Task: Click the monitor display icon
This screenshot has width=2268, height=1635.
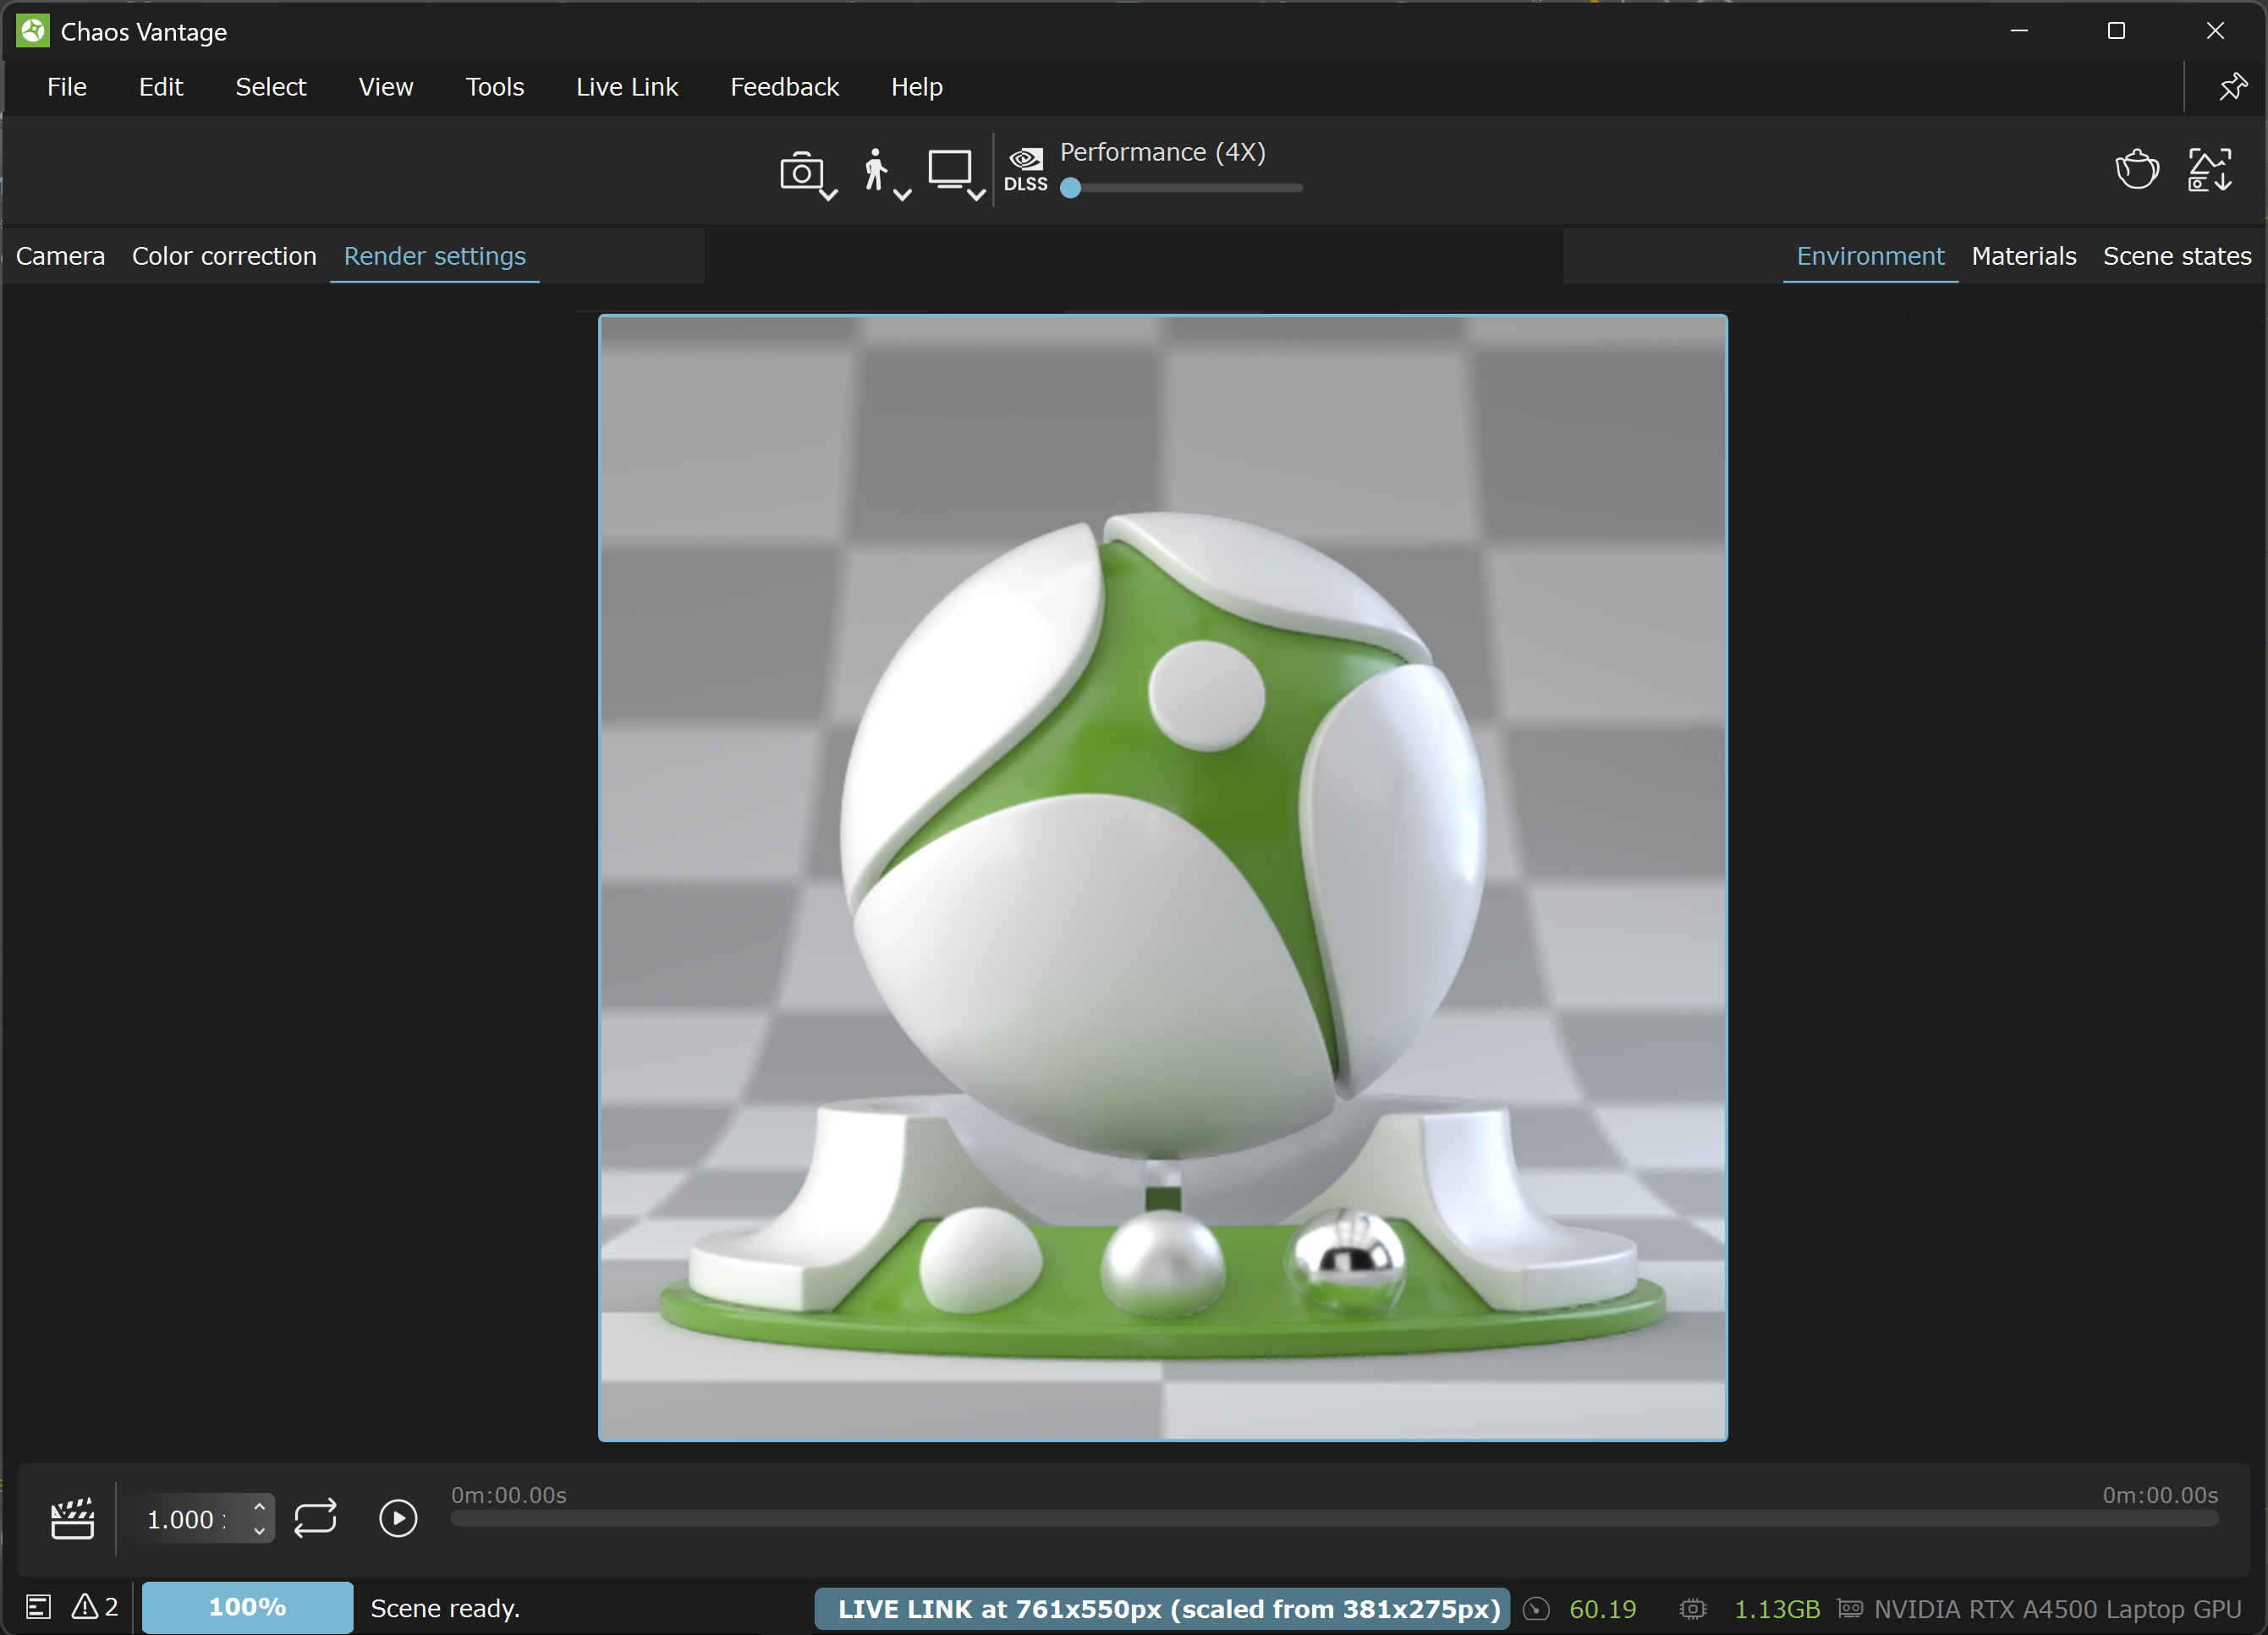Action: click(949, 169)
